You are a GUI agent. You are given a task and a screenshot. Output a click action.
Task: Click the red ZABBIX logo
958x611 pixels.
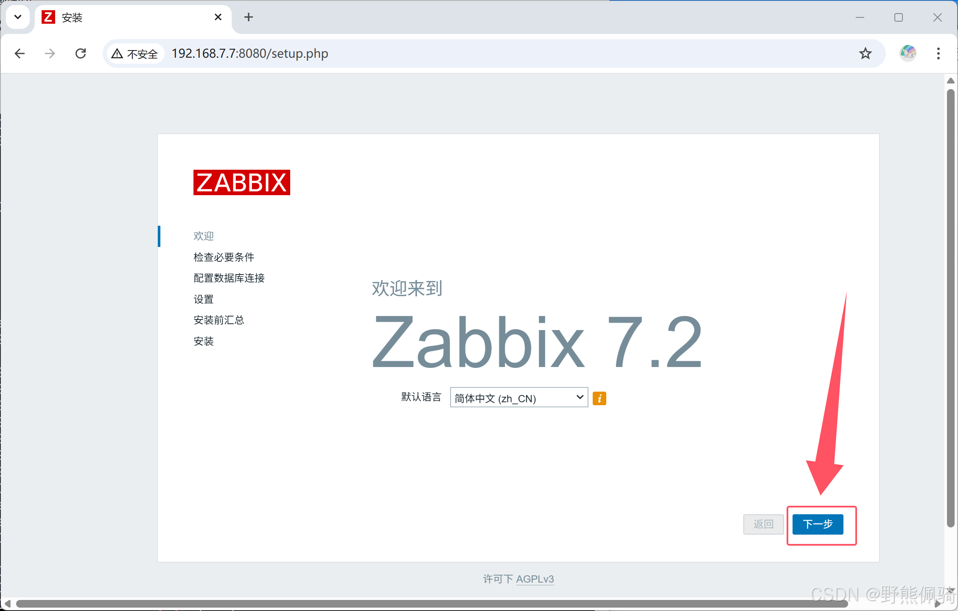tap(241, 182)
